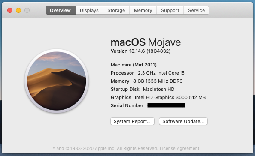Click the macOS Mojave desert icon
The height and width of the screenshot is (156, 255).
(x=56, y=81)
